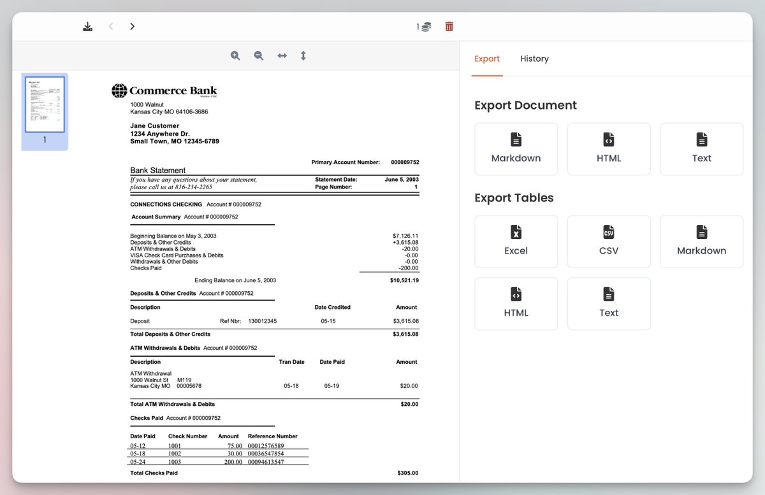
Task: Export the document as Markdown
Action: point(516,148)
